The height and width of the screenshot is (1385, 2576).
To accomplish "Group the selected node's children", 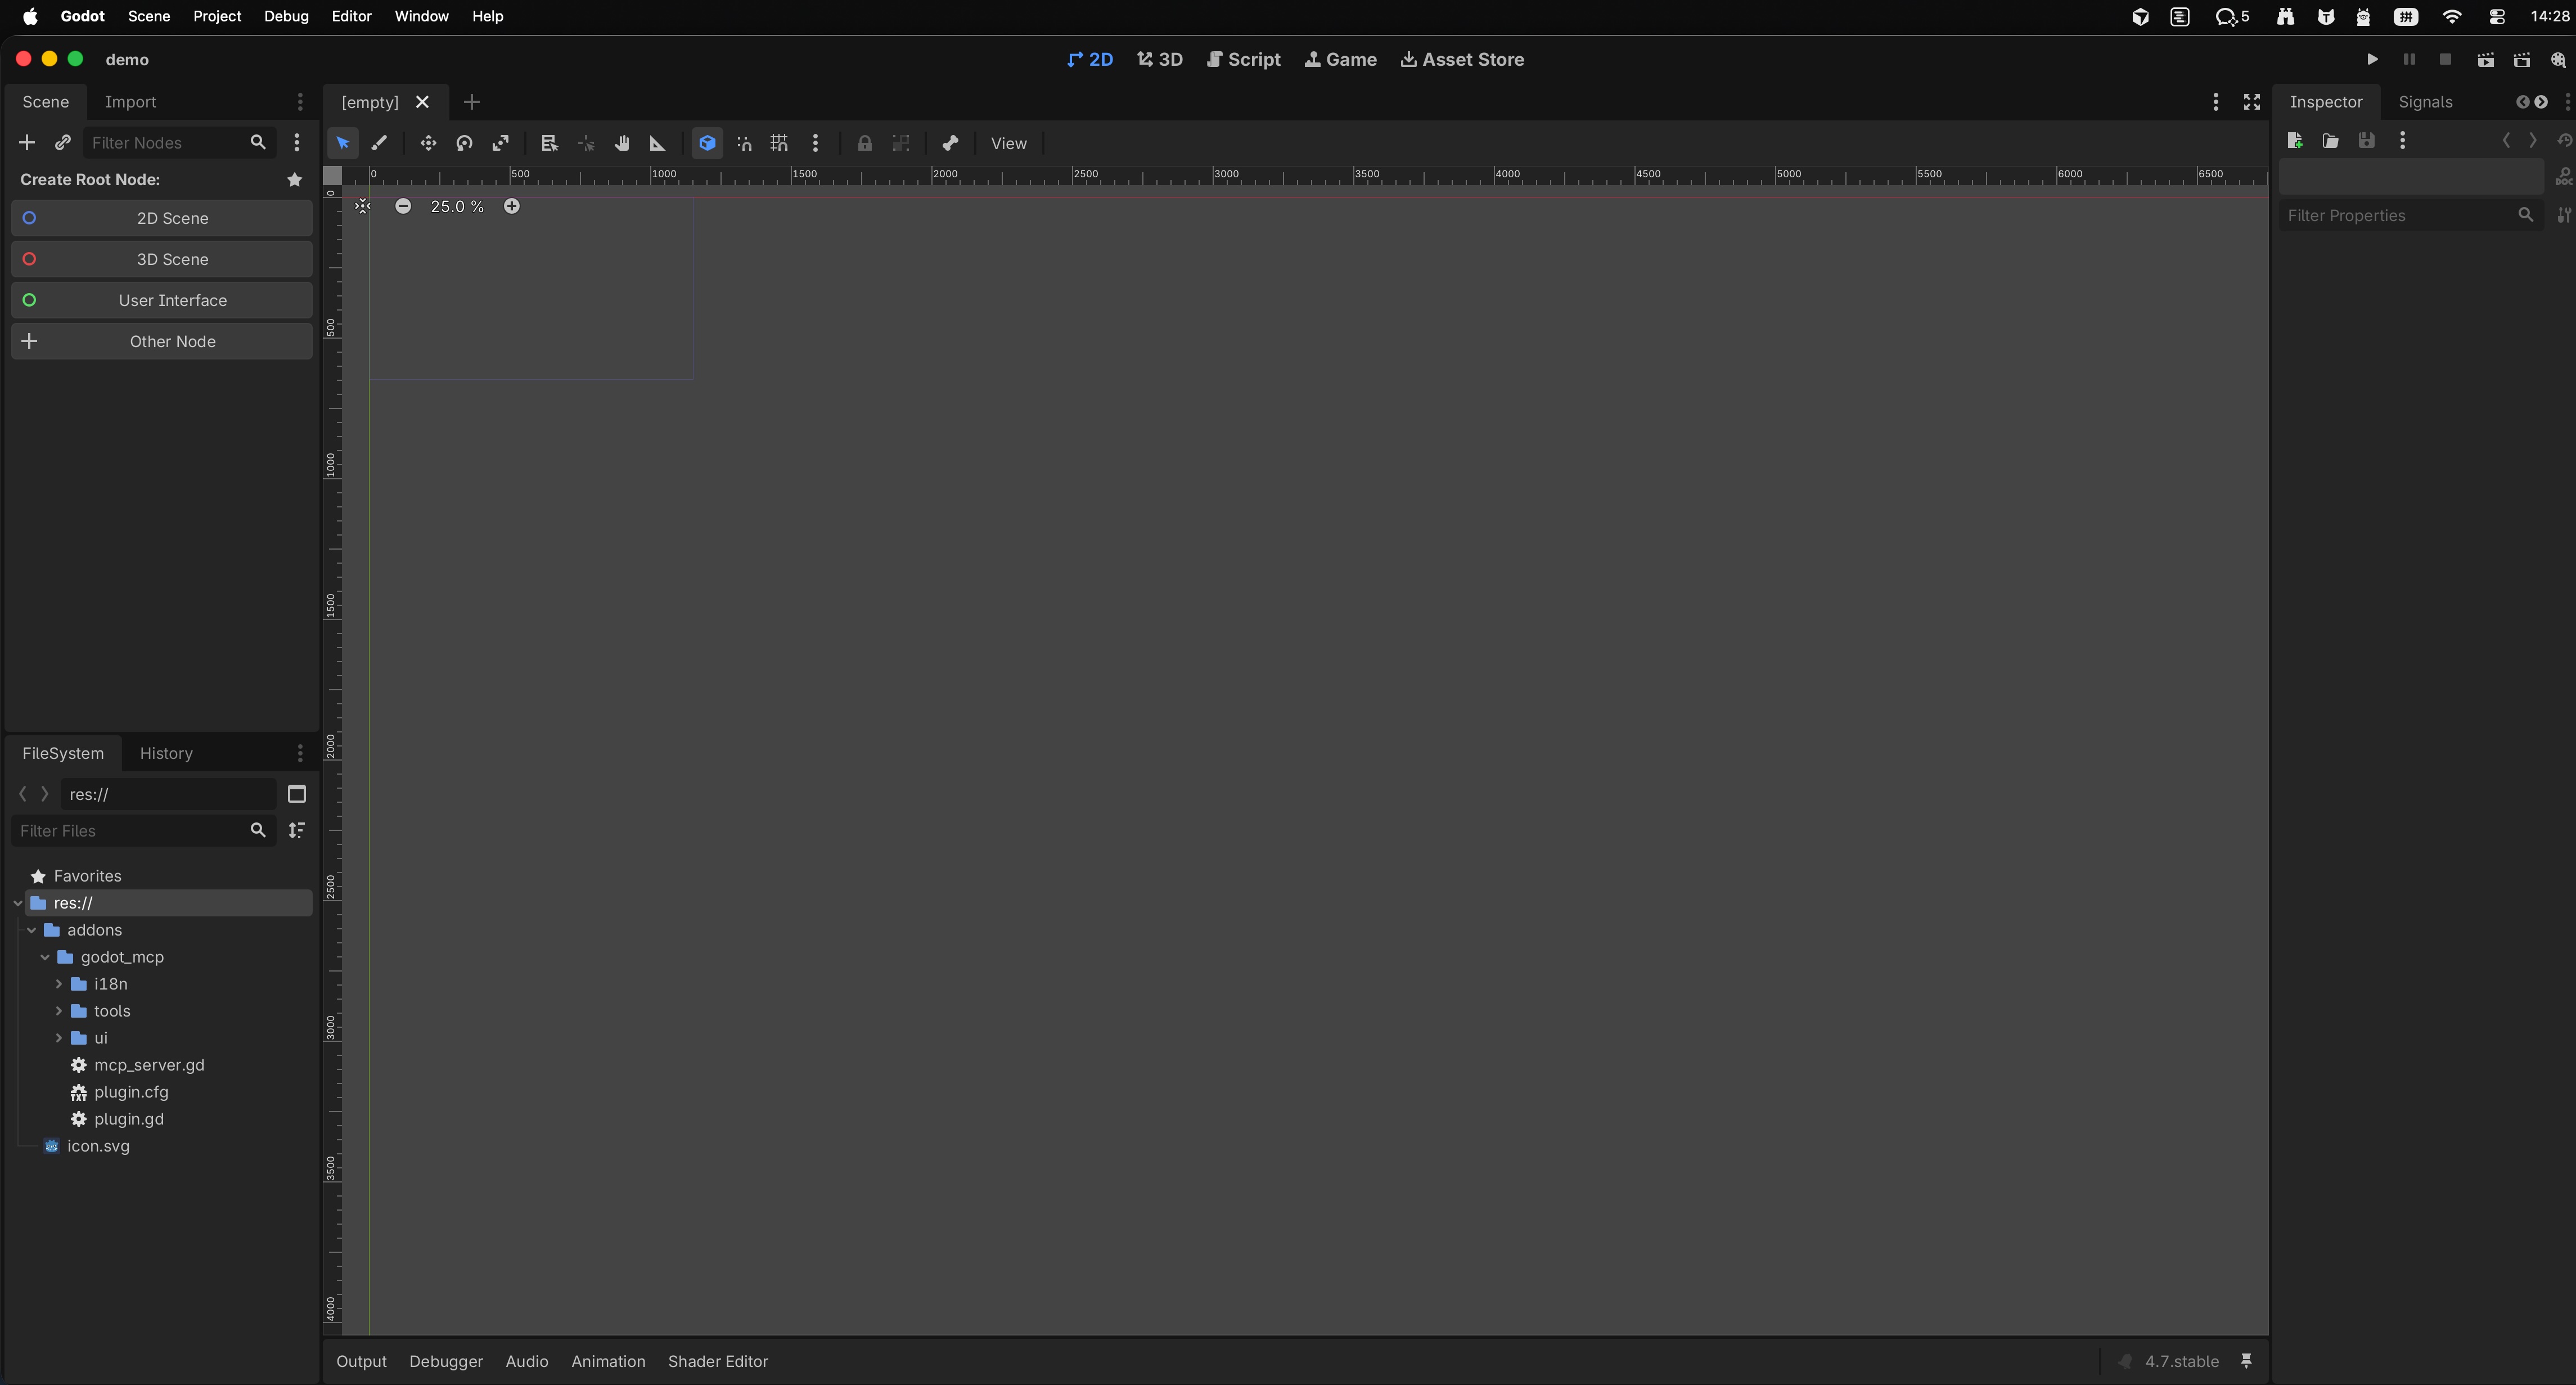I will [x=901, y=143].
